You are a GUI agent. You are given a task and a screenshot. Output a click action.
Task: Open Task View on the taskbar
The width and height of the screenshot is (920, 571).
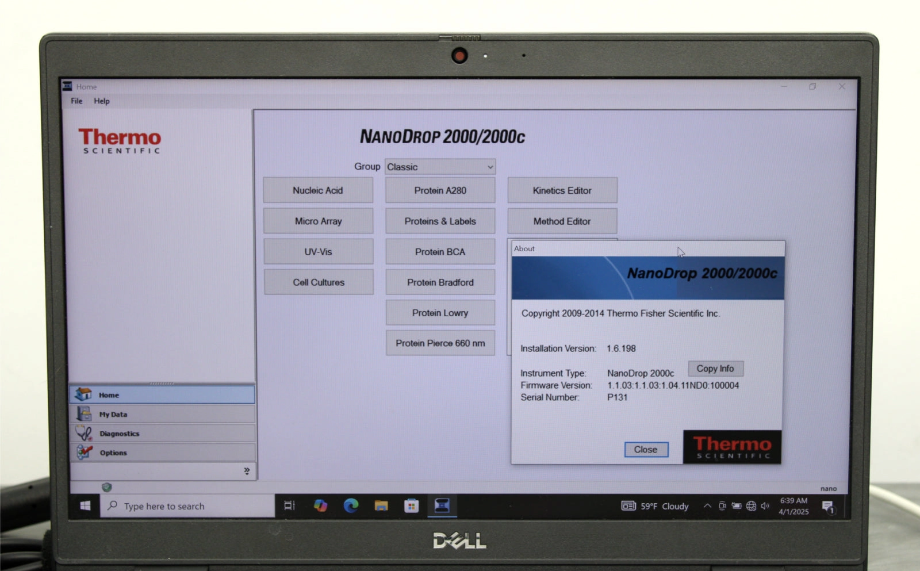[289, 505]
